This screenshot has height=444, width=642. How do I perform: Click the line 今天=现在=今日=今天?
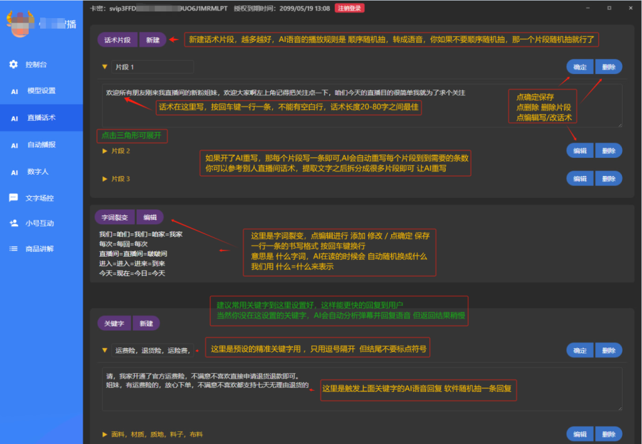(x=132, y=274)
